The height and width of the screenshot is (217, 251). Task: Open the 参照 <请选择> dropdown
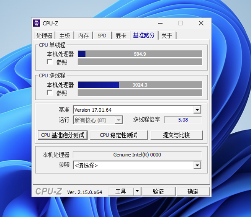pos(137,165)
